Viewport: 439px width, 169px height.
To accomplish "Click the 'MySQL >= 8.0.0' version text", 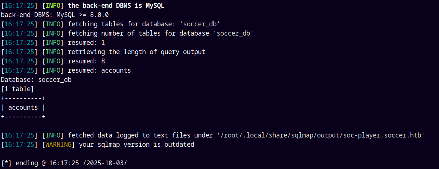I will (x=83, y=15).
